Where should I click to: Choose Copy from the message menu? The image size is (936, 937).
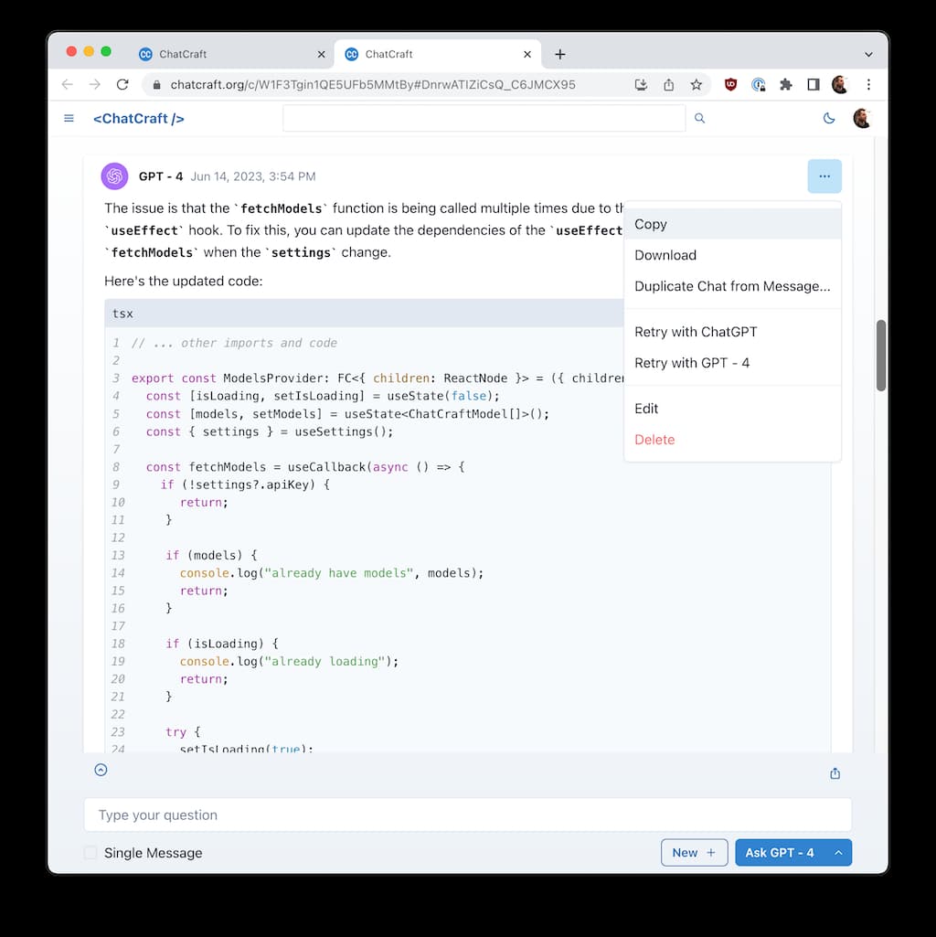coord(732,224)
